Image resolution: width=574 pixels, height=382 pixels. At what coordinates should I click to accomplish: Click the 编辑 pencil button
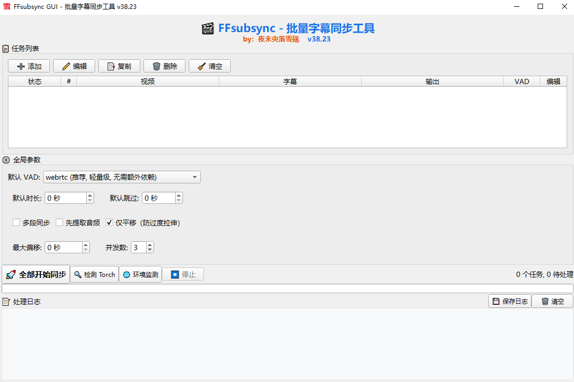pos(74,66)
